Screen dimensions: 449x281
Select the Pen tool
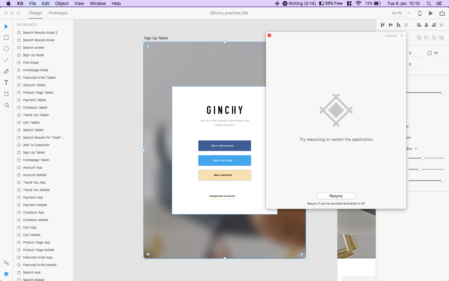pos(6,71)
